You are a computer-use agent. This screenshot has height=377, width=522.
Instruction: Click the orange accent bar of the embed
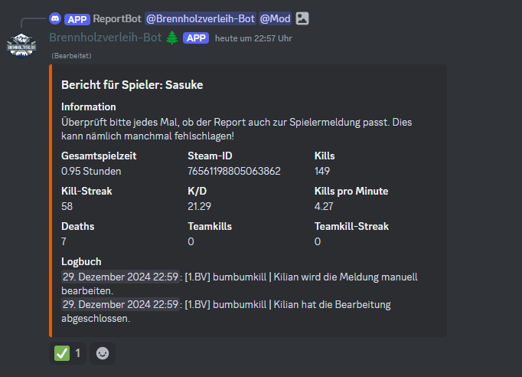(51, 201)
